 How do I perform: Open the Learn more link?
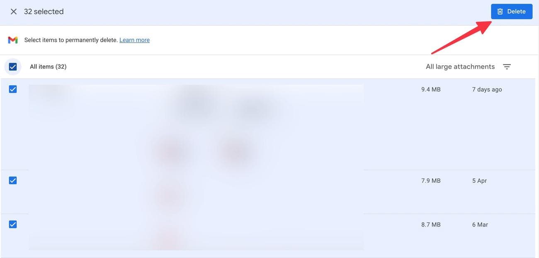pyautogui.click(x=134, y=40)
